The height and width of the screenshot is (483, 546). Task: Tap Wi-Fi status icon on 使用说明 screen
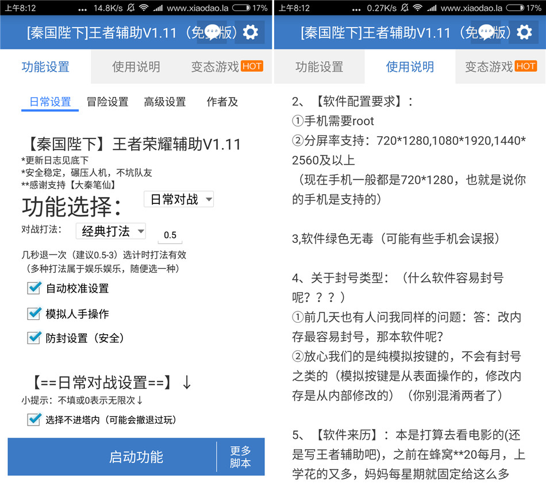tap(417, 7)
